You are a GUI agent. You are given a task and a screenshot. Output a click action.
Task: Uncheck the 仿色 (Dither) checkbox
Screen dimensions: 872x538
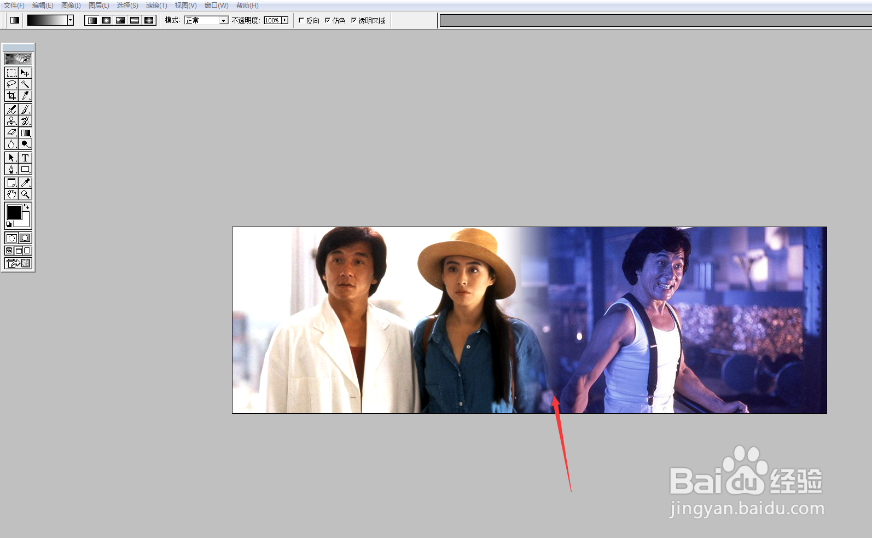(x=327, y=20)
